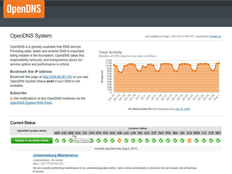Click the PAO location code

pos(161,133)
